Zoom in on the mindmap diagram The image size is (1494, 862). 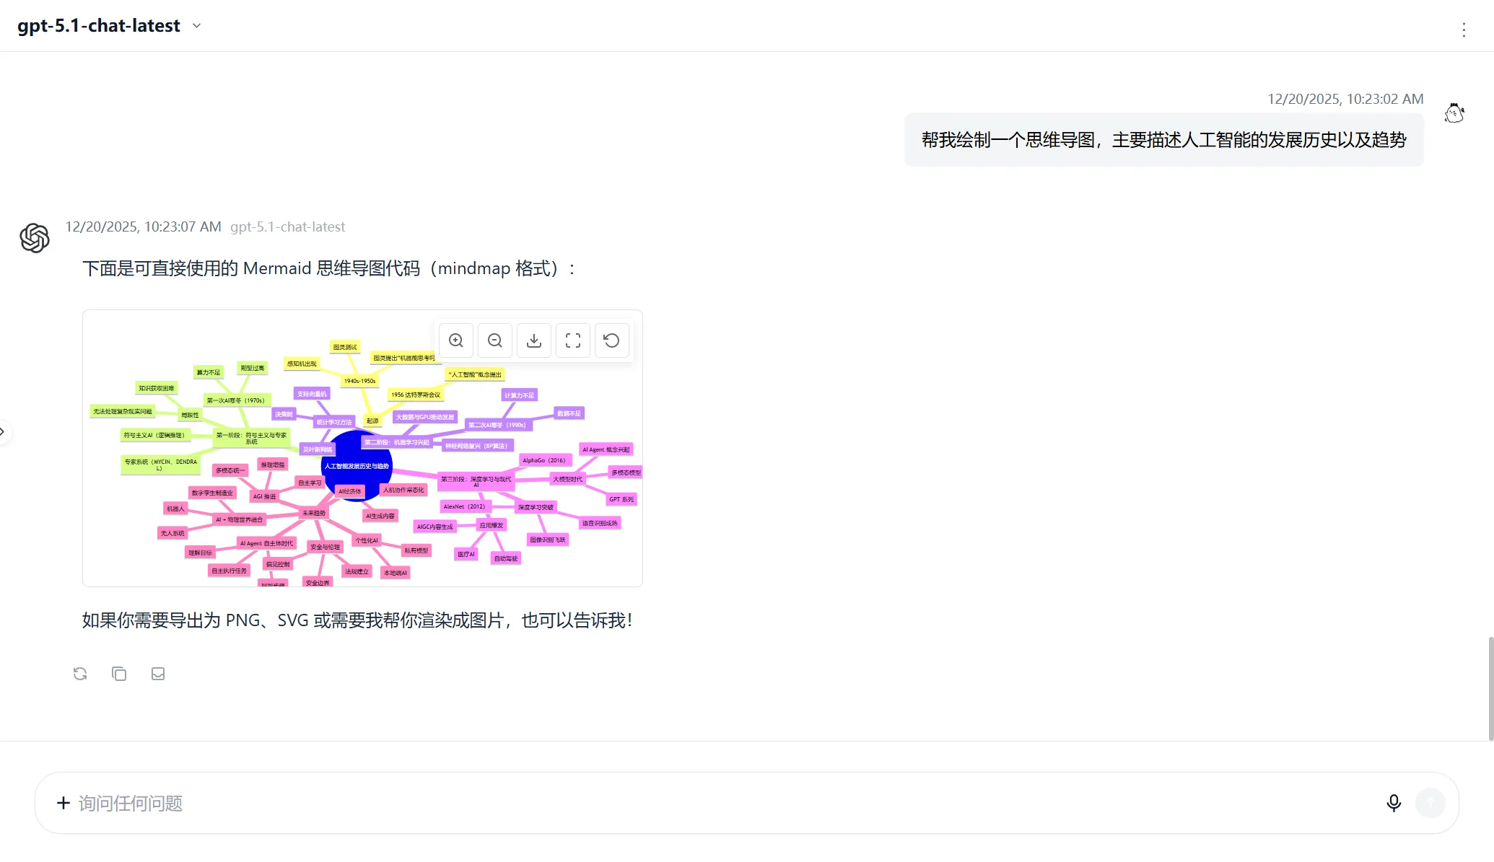pos(455,340)
